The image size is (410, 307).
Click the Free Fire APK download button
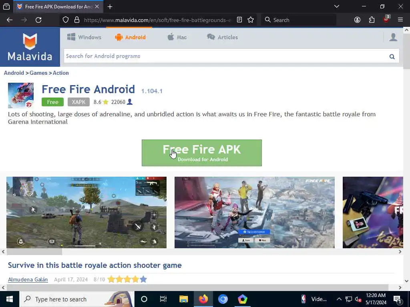(x=202, y=153)
